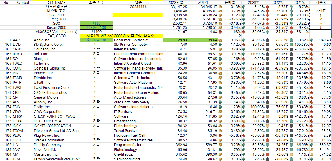Click the 'CAT, CSCO' cell
332x161 pixels.
tap(56, 36)
